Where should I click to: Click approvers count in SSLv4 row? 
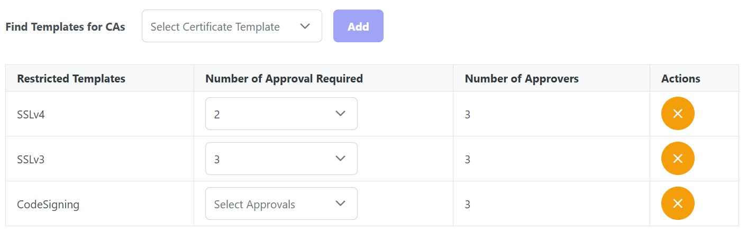(467, 114)
